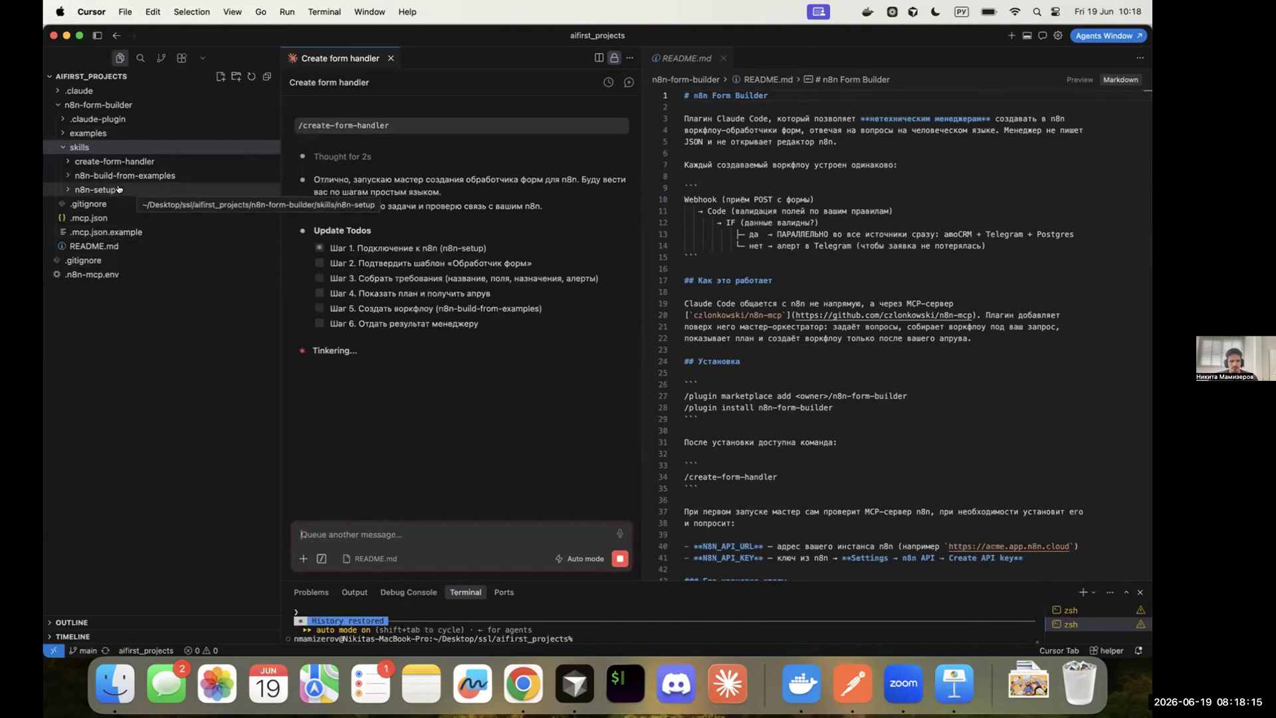Switch to the Debug Console tab
The image size is (1276, 718).
pos(408,592)
